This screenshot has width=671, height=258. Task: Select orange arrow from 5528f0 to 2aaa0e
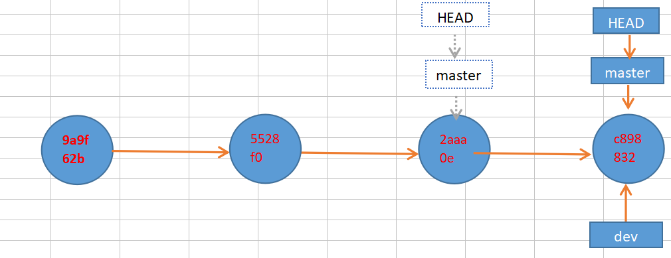click(360, 153)
